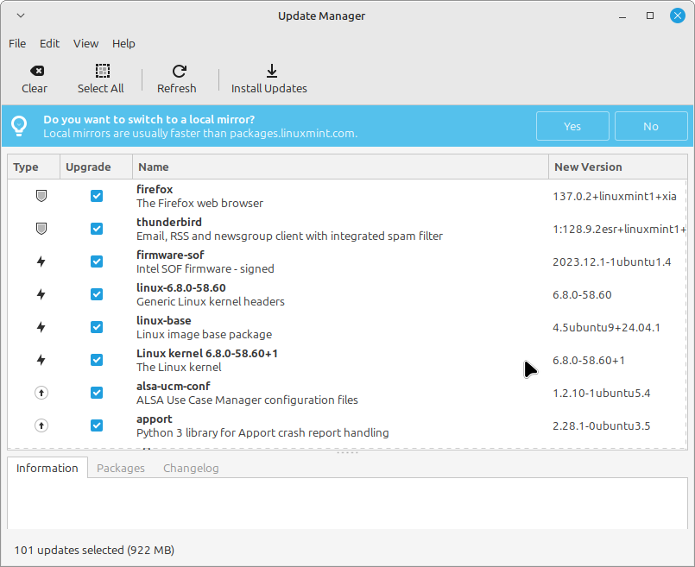Click version 2.28.1-0ubuntu3.5
Screen dimensions: 695x567
pyautogui.click(x=602, y=425)
